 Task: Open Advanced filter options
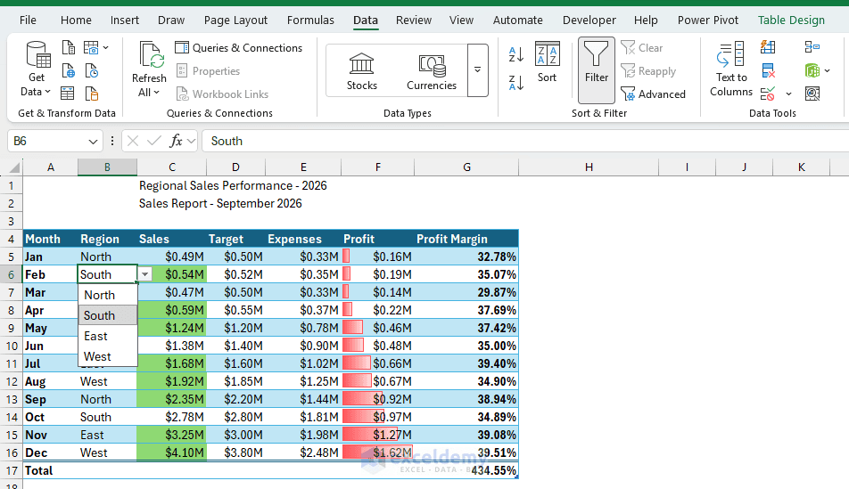click(654, 94)
